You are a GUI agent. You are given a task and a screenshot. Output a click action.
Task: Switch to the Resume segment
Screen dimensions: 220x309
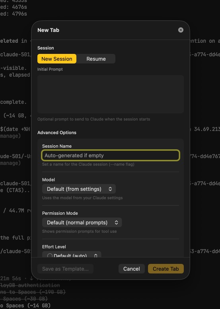click(96, 59)
